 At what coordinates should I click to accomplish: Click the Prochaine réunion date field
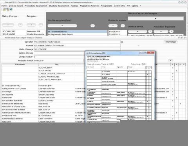click(x=59, y=61)
